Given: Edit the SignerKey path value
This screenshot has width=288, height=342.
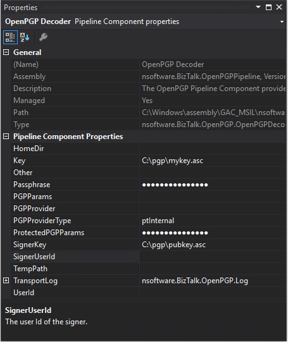Looking at the screenshot, I should pos(213,245).
